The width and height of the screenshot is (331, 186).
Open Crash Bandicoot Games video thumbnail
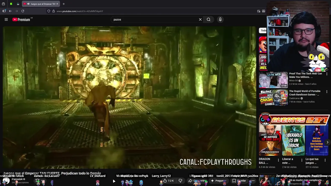273,98
